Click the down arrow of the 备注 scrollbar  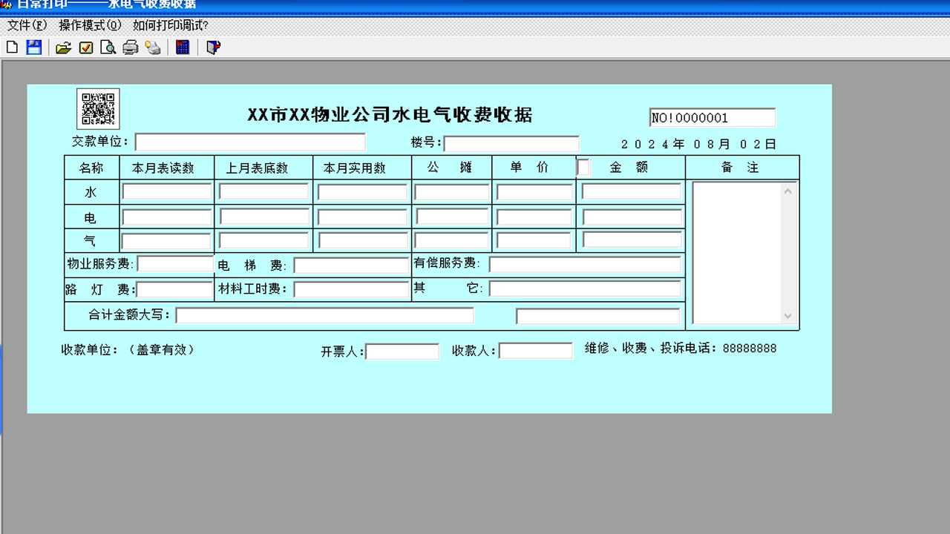pos(787,315)
